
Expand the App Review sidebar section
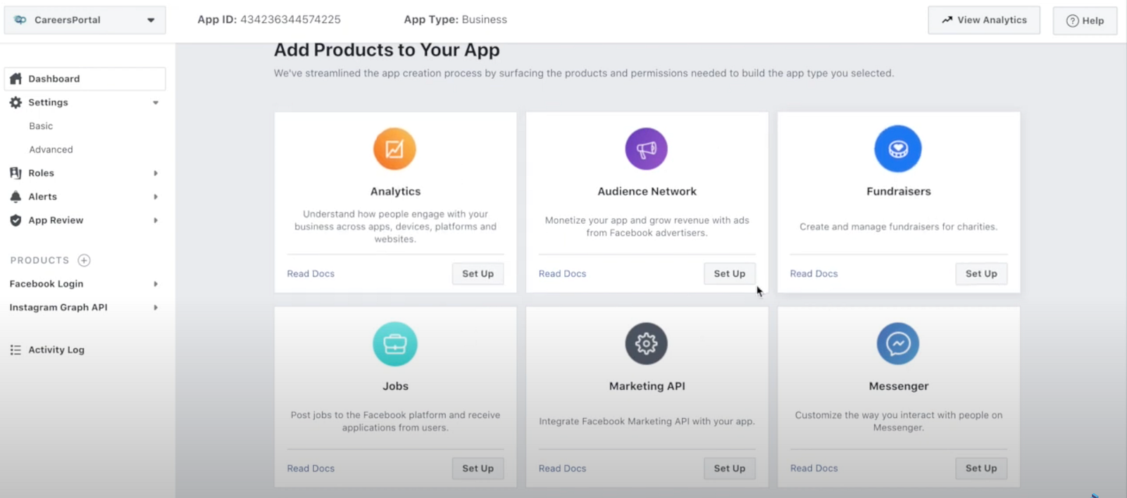click(x=156, y=220)
